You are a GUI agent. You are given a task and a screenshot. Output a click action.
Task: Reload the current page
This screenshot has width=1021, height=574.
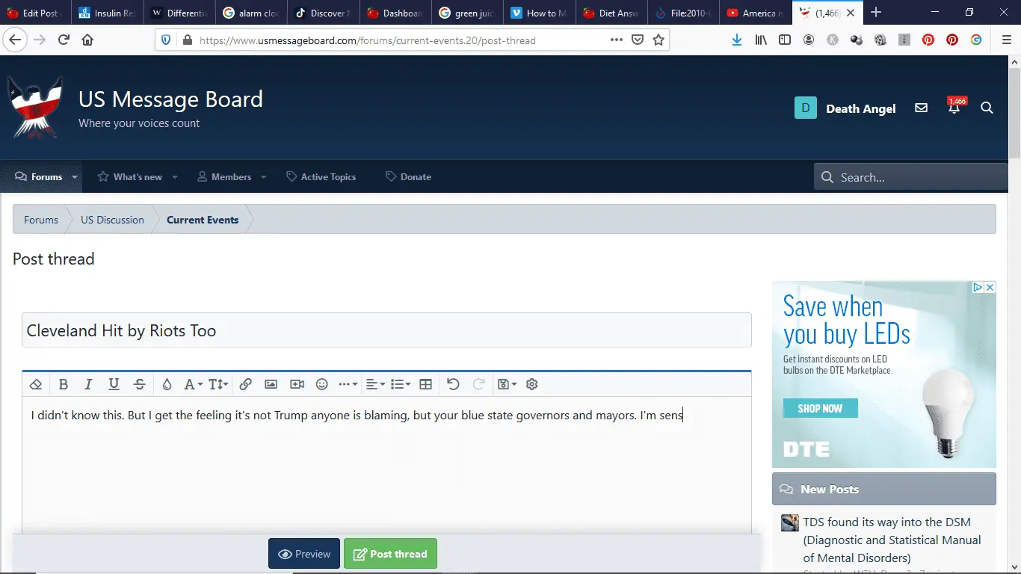(64, 40)
